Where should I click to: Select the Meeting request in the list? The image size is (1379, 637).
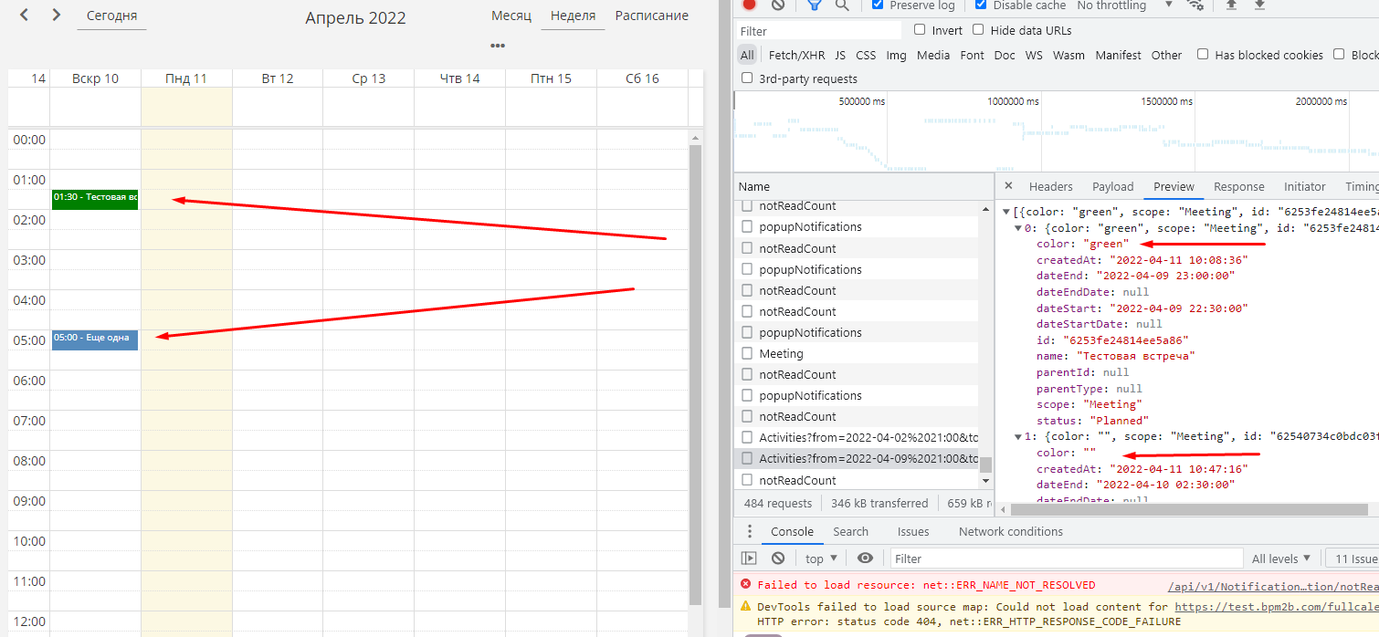781,353
